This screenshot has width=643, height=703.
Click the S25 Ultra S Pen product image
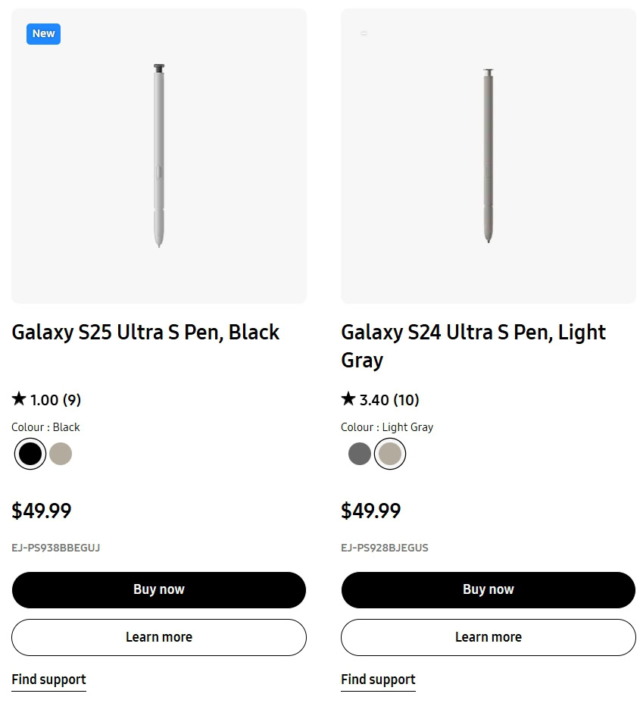[x=159, y=156]
